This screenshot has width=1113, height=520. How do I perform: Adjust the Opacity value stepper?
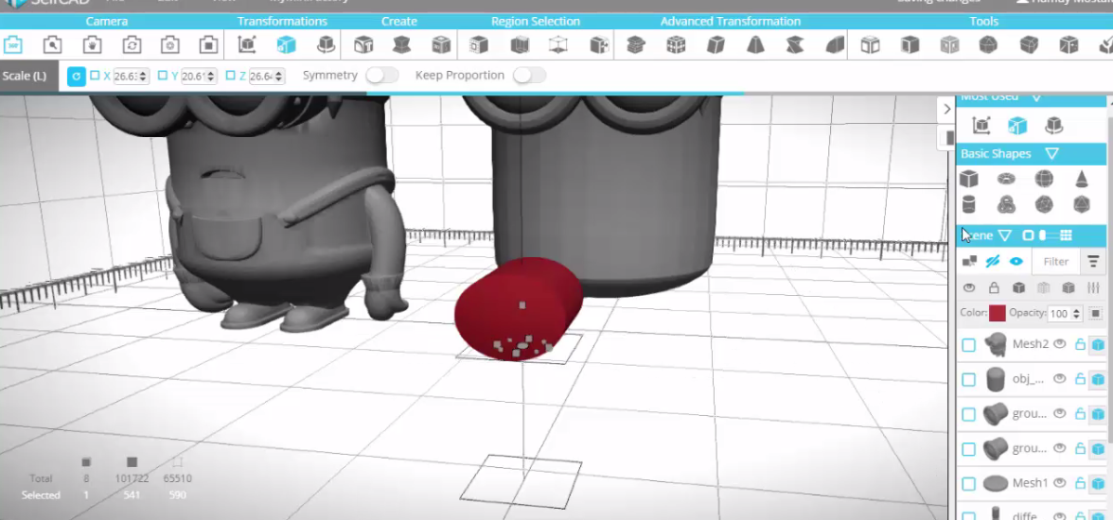1076,314
